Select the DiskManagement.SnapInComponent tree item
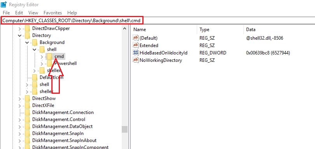Viewport: 315px width, 149px height. (70, 147)
